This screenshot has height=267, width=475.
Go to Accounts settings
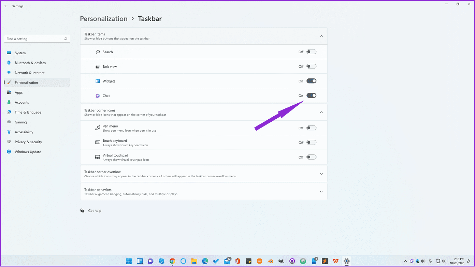37,102
